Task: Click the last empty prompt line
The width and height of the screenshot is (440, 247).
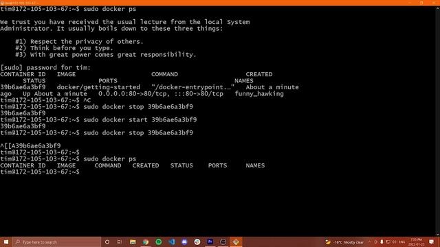Action: point(40,172)
